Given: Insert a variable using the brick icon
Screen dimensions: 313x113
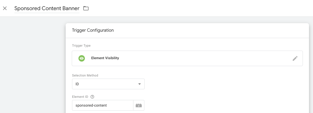Looking at the screenshot, I should [139, 105].
